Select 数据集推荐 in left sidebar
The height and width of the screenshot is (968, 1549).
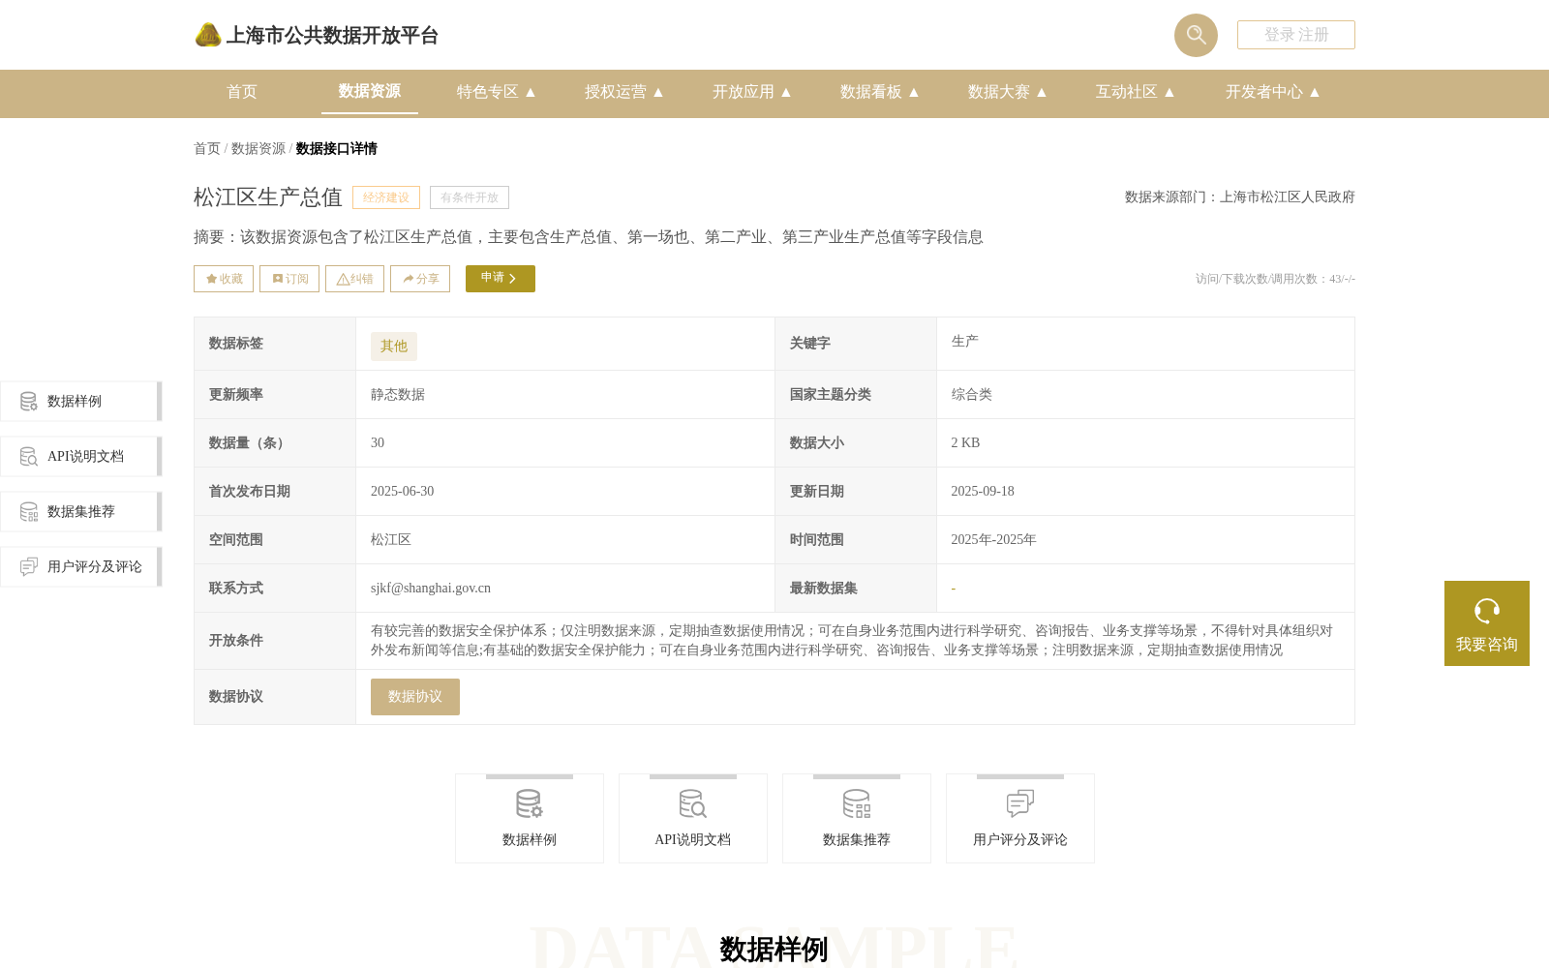(81, 512)
